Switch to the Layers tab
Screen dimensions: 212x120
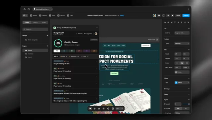pos(35,22)
